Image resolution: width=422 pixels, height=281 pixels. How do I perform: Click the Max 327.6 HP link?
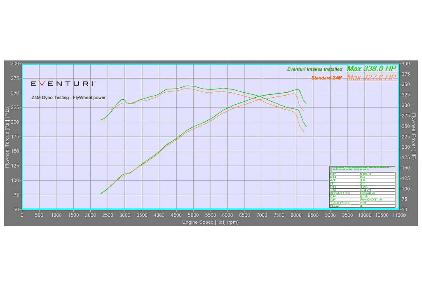[370, 78]
